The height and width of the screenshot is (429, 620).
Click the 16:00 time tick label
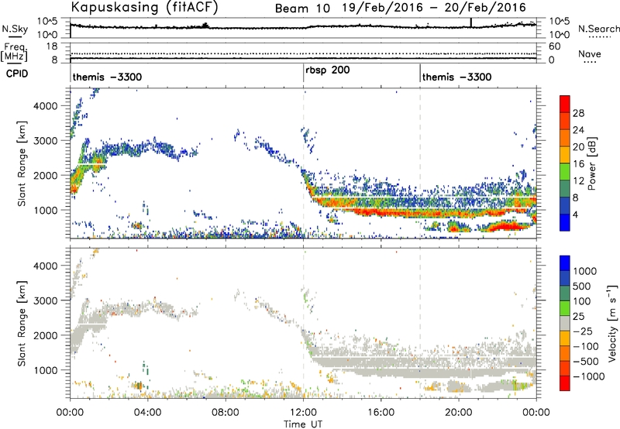pyautogui.click(x=381, y=413)
